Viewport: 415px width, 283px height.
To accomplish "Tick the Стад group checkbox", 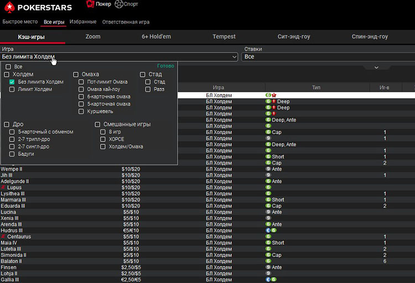I will [143, 74].
